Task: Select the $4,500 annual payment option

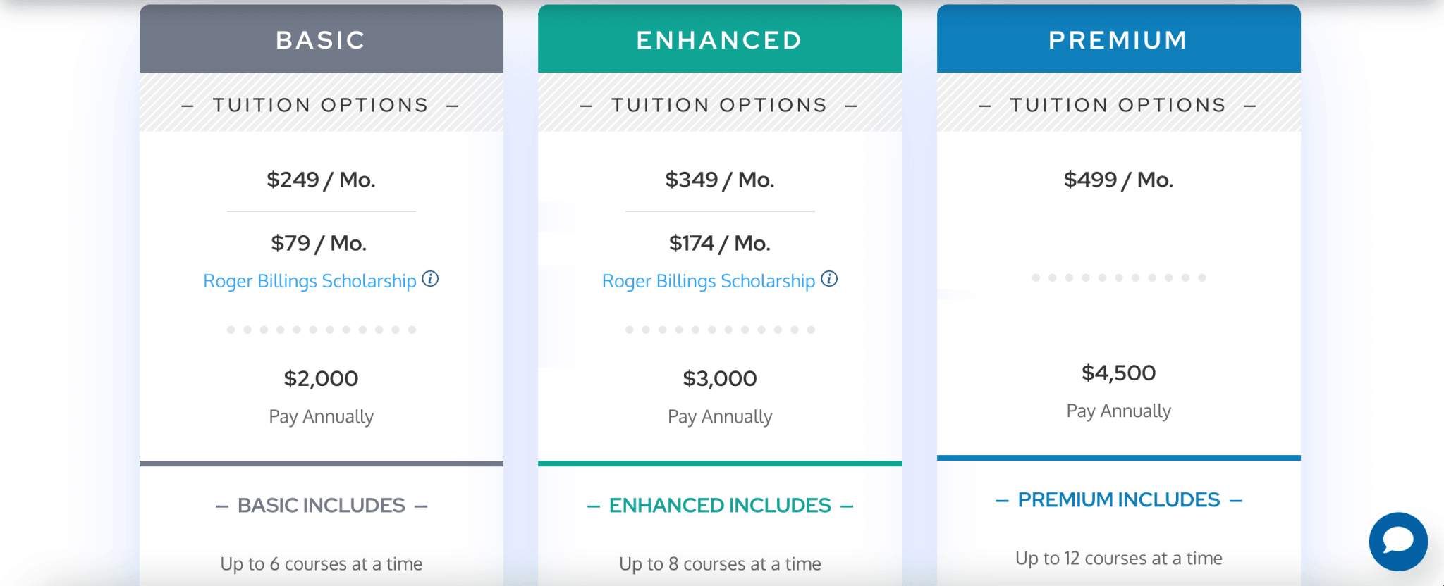Action: (x=1118, y=373)
